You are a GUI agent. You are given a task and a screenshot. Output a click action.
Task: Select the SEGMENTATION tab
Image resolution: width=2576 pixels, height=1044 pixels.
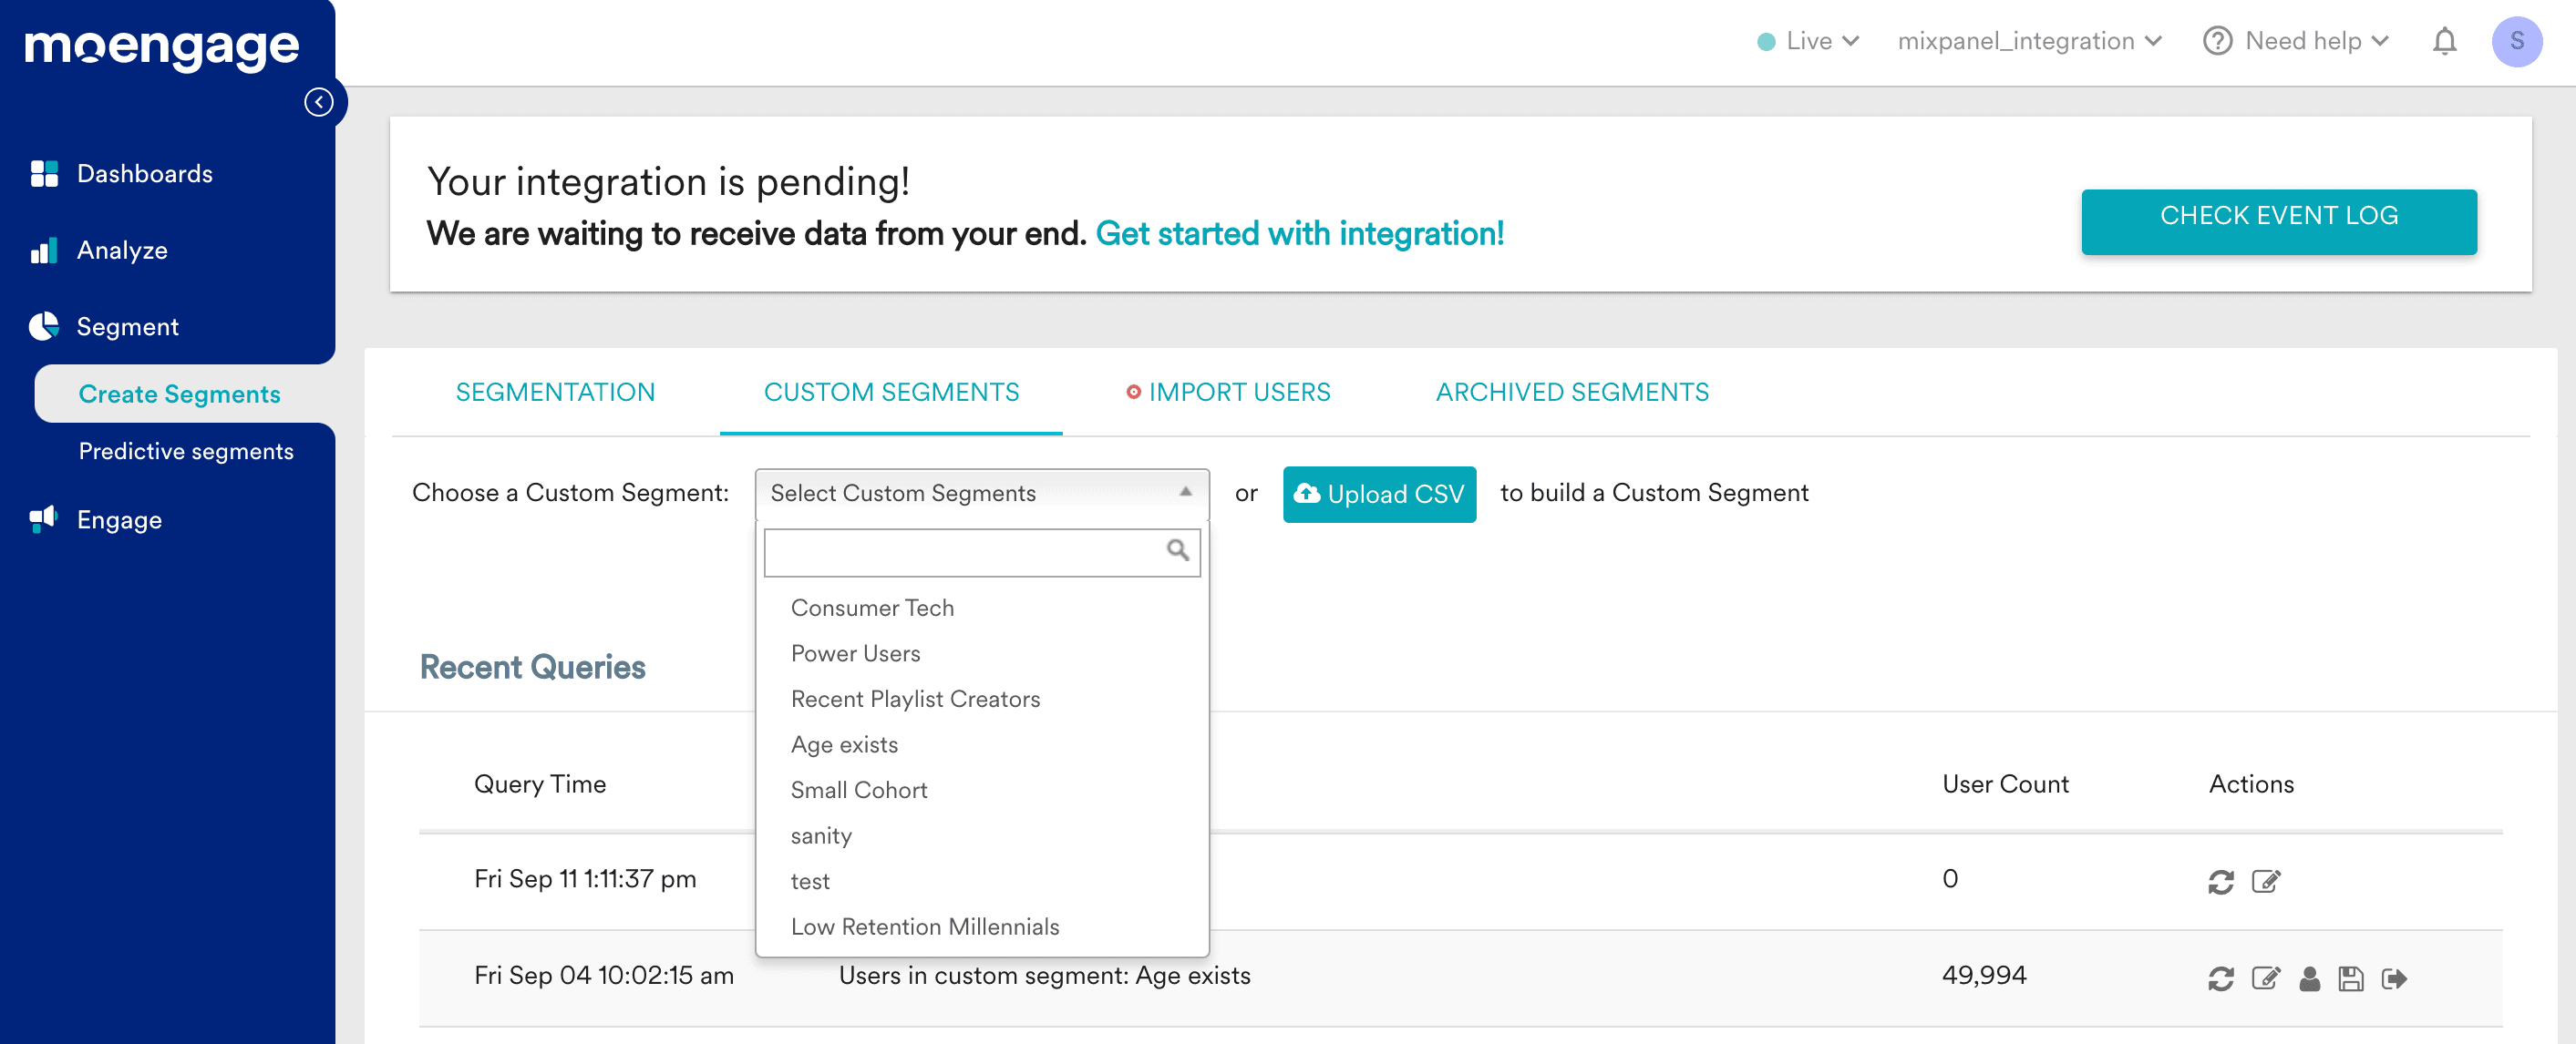pos(555,391)
